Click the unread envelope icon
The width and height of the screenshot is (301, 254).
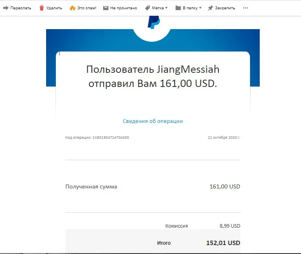(x=106, y=8)
